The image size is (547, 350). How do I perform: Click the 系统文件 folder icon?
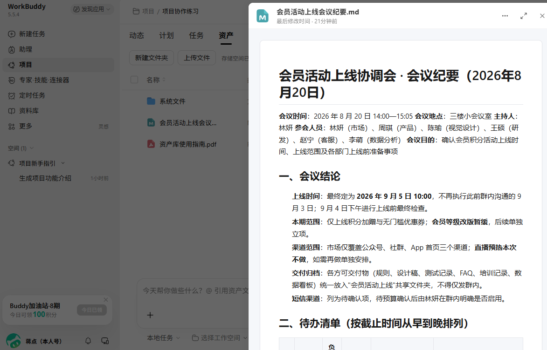pos(151,101)
